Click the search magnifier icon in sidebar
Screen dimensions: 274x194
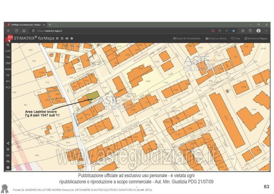[8, 45]
